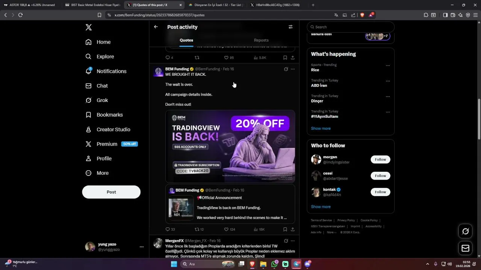This screenshot has height=270, width=481.
Task: Open Profile from the sidebar
Action: pos(98,159)
